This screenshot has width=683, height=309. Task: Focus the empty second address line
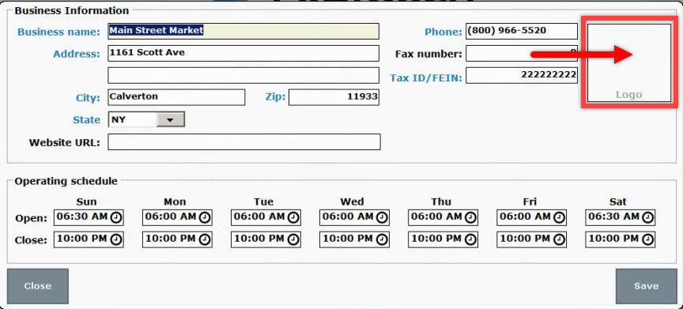pos(243,75)
